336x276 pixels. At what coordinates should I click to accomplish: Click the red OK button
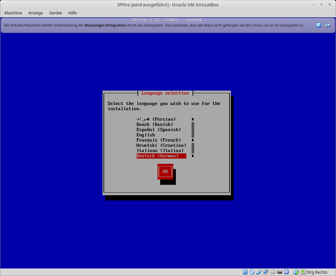click(x=165, y=171)
